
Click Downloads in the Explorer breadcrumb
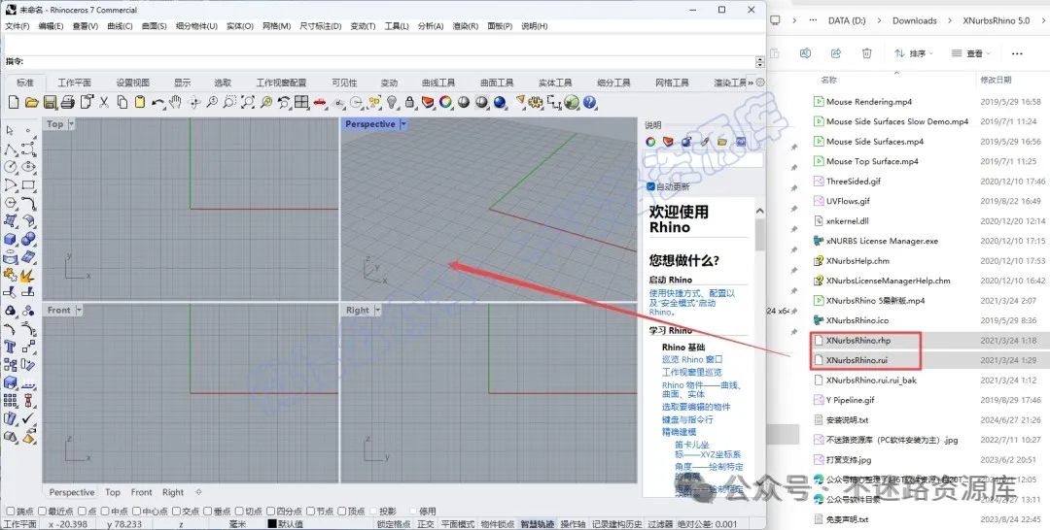(915, 20)
